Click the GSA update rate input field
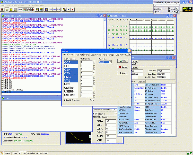193x155 pixels. point(86,69)
